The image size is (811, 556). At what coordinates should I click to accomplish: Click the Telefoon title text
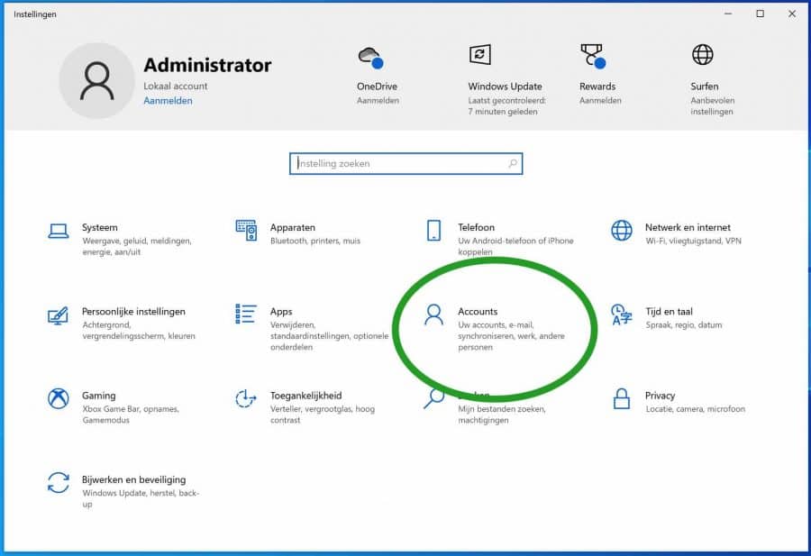[x=477, y=228]
